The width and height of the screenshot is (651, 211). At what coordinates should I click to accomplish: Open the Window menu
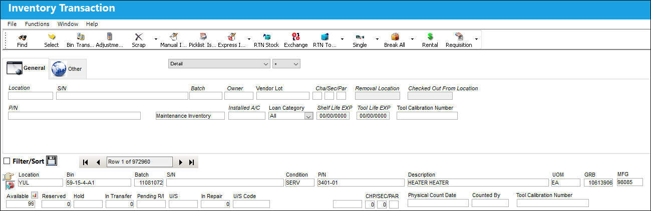68,24
